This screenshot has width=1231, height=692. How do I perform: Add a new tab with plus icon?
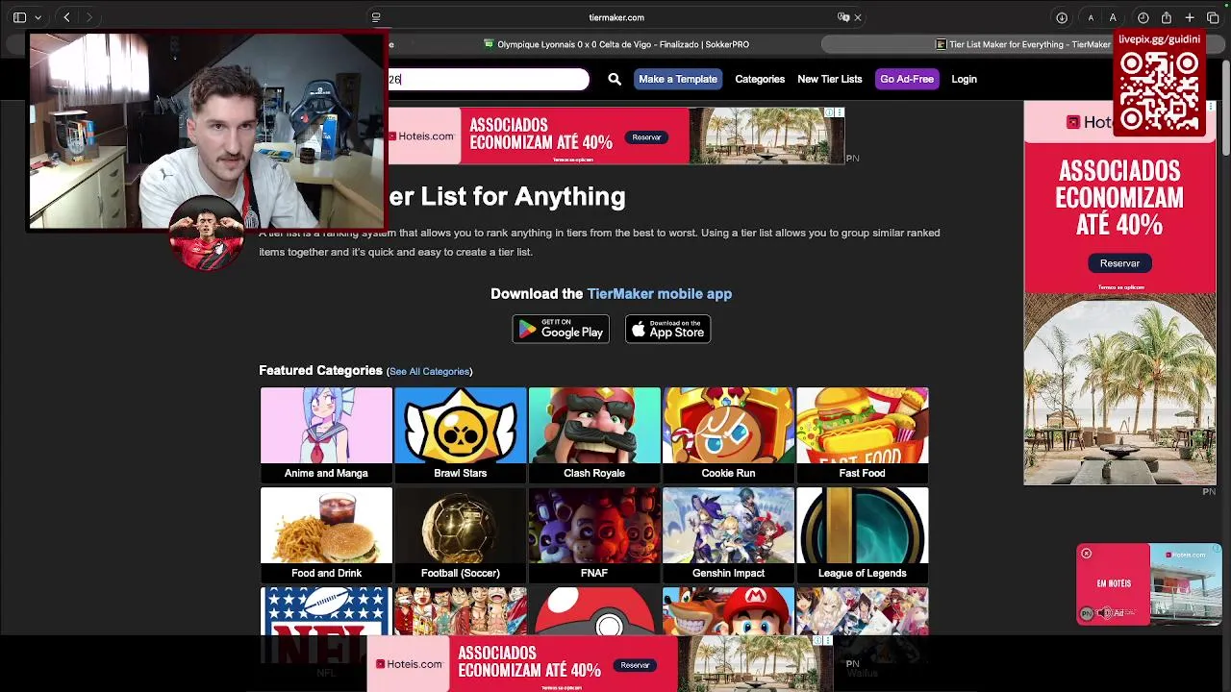1190,17
